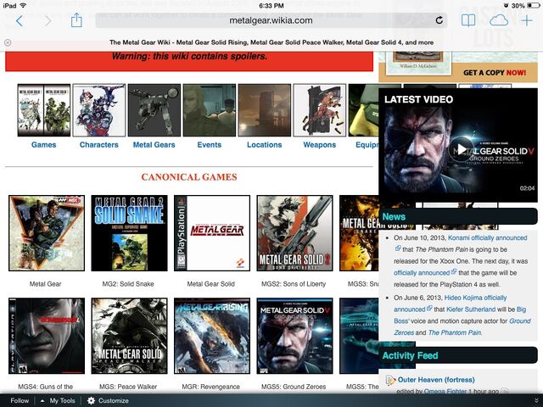Tap the Games category thumbnail

pyautogui.click(x=44, y=110)
